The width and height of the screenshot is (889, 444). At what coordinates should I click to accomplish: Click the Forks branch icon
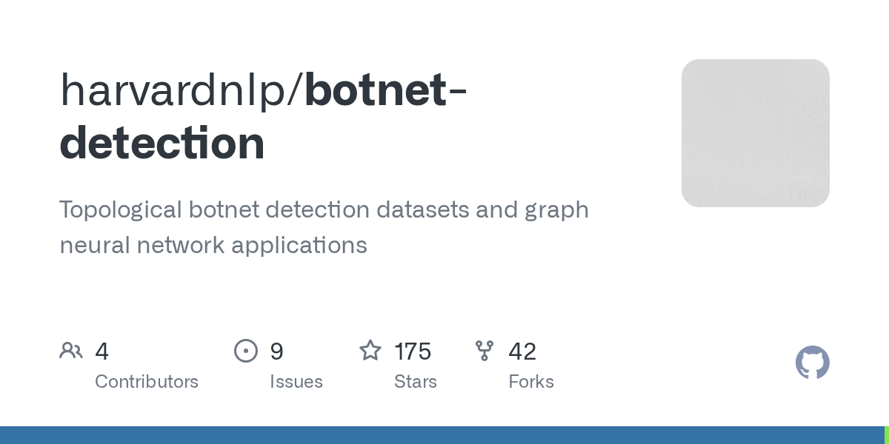pyautogui.click(x=485, y=351)
